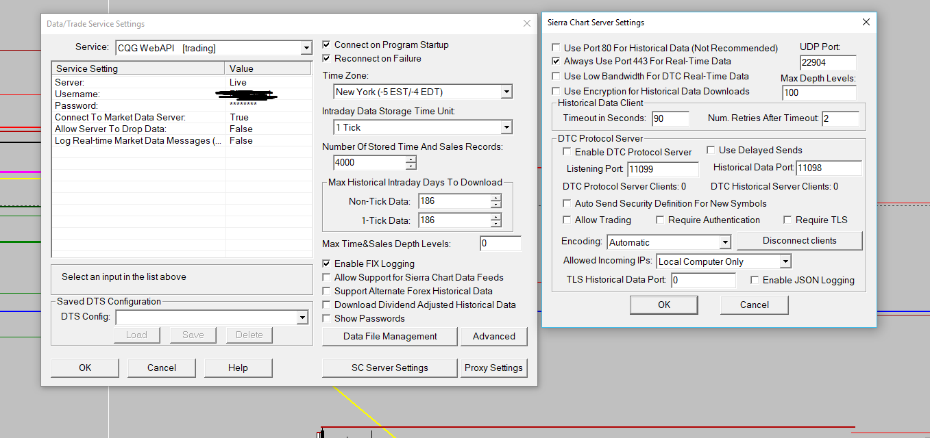
Task: Click the Max Depth Levels field
Action: tap(819, 92)
